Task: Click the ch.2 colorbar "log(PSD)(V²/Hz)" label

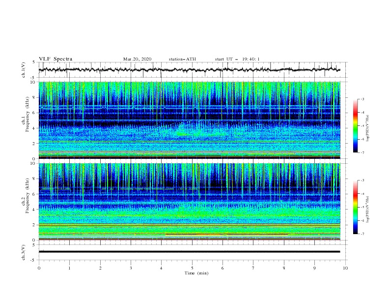Action: [368, 210]
